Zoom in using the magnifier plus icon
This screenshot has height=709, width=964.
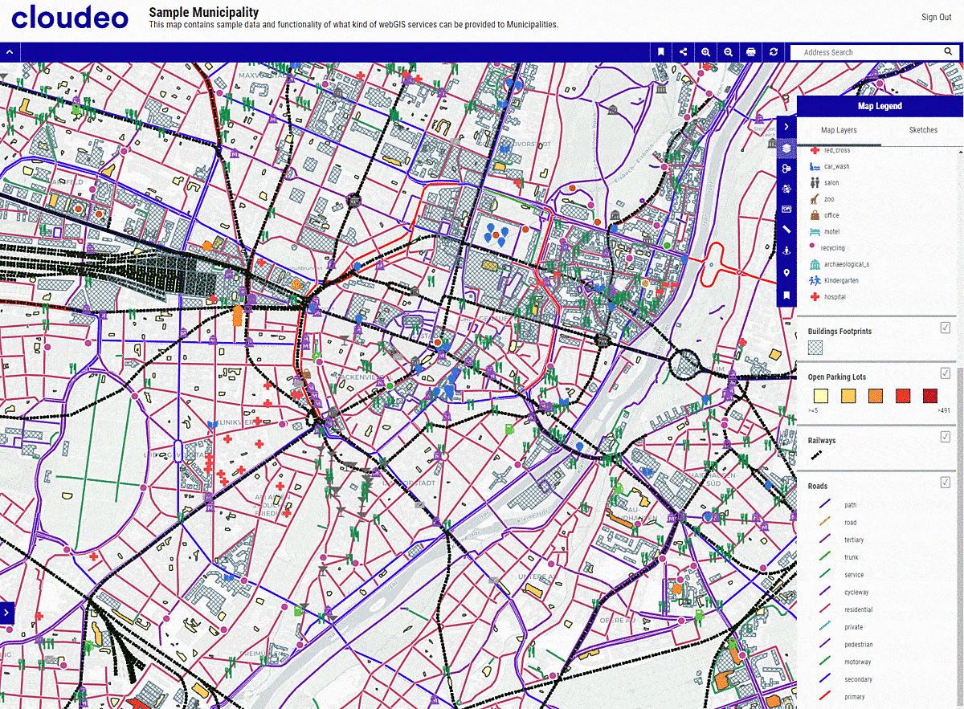(706, 52)
